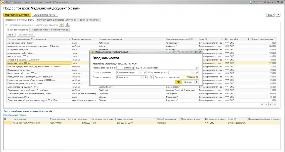Click the open button next to График назначения

click(x=145, y=77)
